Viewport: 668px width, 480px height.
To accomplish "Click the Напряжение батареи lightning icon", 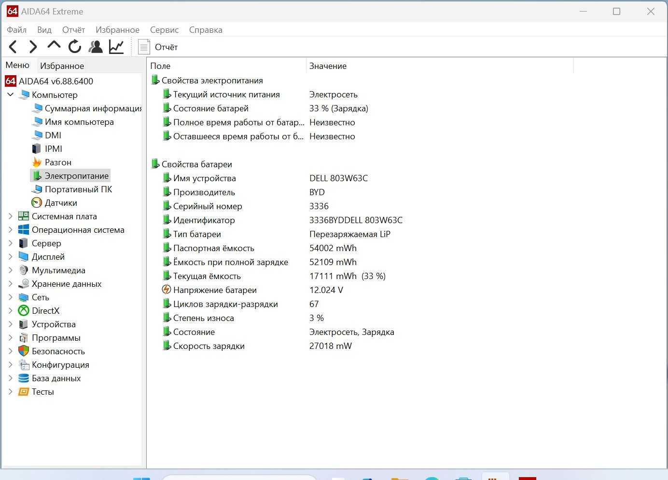I will (x=167, y=290).
